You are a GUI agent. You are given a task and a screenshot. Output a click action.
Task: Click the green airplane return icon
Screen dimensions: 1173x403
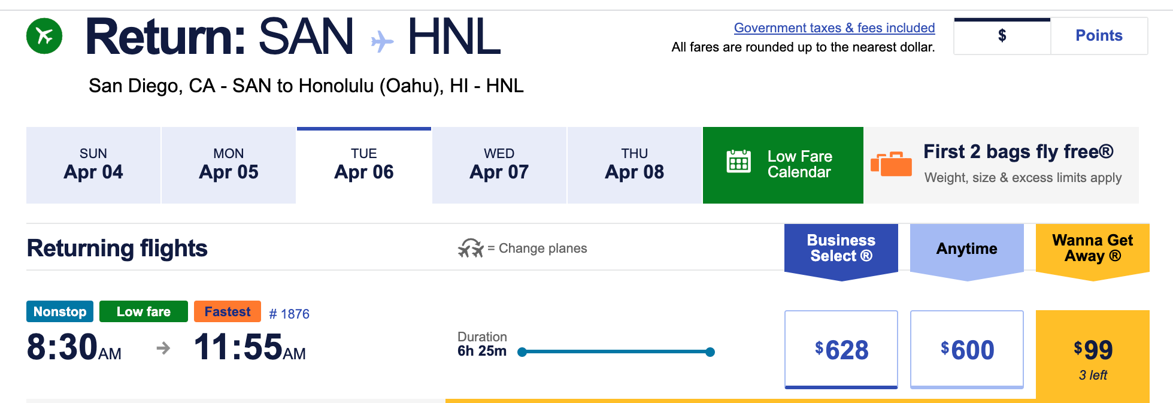(x=44, y=36)
